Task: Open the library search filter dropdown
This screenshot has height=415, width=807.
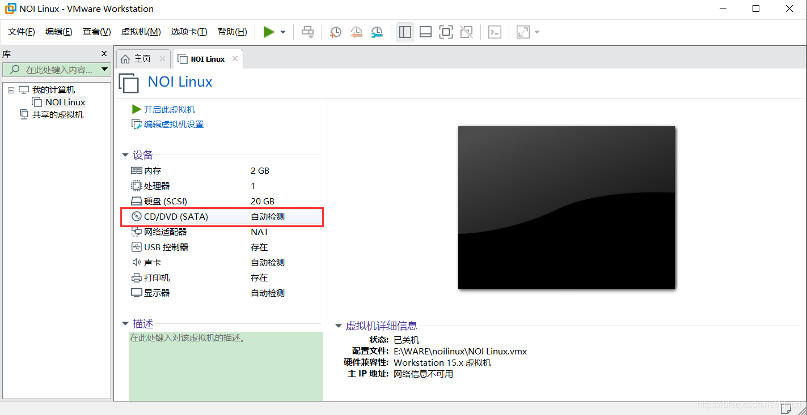Action: pos(104,70)
